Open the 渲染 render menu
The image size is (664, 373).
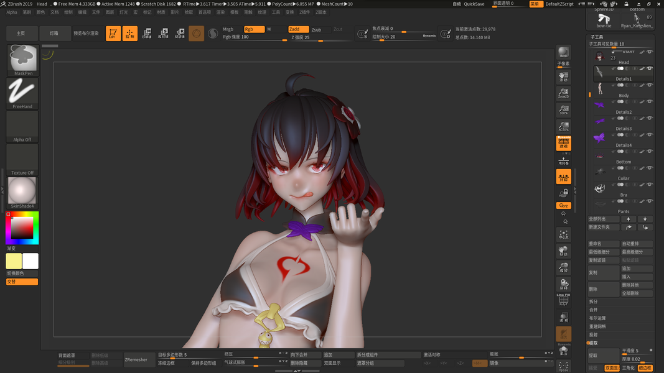click(221, 12)
